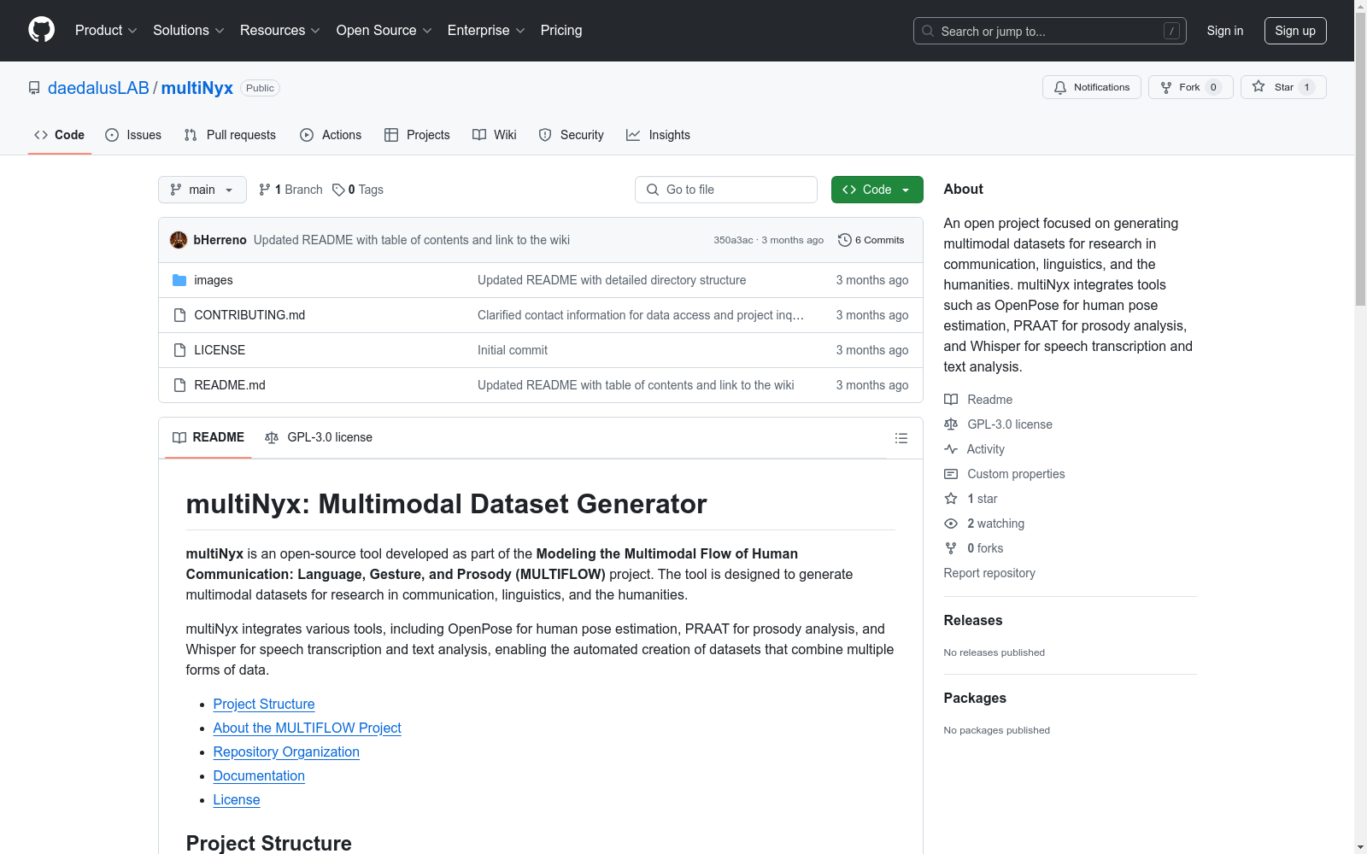Click the book icon beside Readme in About
The height and width of the screenshot is (854, 1367).
pyautogui.click(x=951, y=400)
